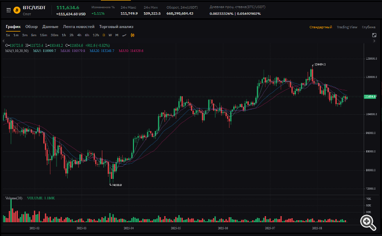Image resolution: width=382 pixels, height=236 pixels.
Task: Click the MA(5,10,20,30) indicator label
Action: coord(18,51)
